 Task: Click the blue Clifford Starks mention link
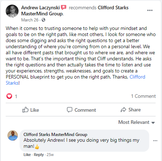[137, 77]
